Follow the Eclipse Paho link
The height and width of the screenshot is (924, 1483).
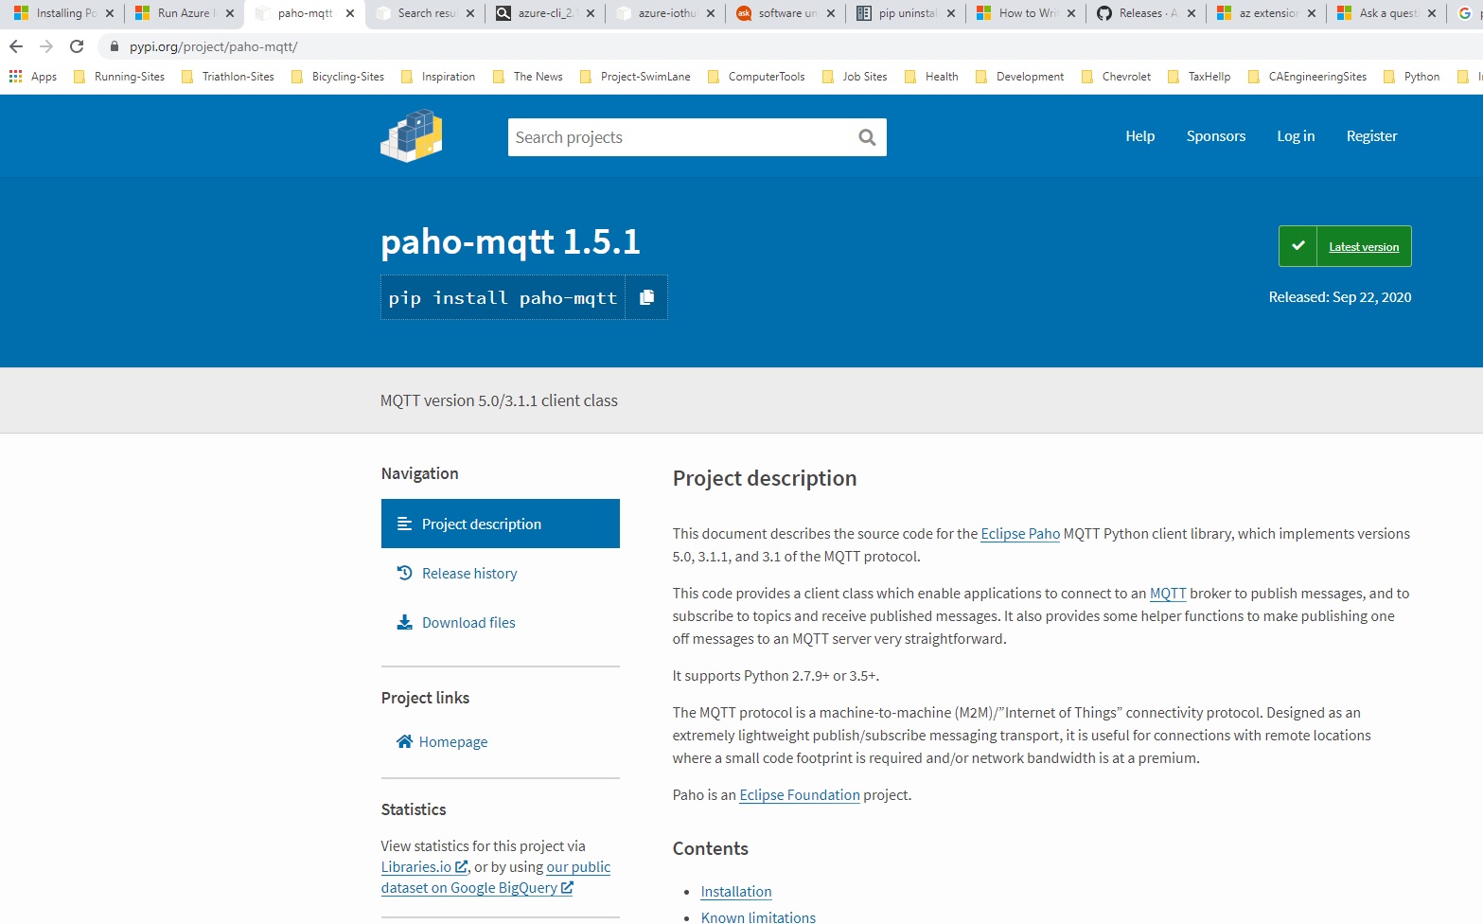click(1020, 534)
